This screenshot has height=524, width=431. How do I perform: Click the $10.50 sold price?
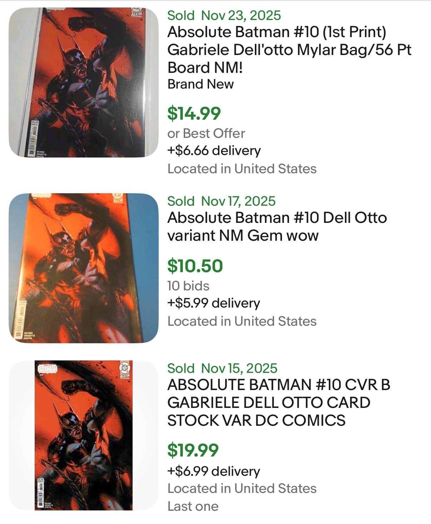point(195,266)
